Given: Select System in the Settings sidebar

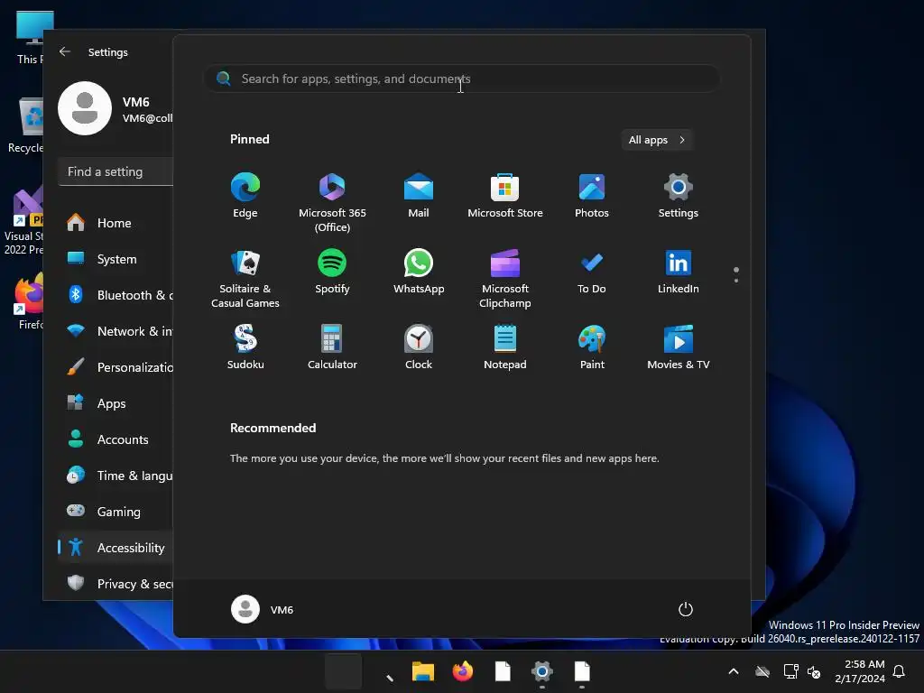Looking at the screenshot, I should click(x=116, y=259).
